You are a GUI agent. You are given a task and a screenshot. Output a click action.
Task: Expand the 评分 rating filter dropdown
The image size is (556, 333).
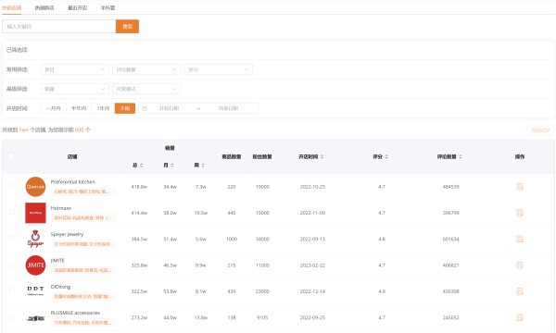pyautogui.click(x=219, y=69)
